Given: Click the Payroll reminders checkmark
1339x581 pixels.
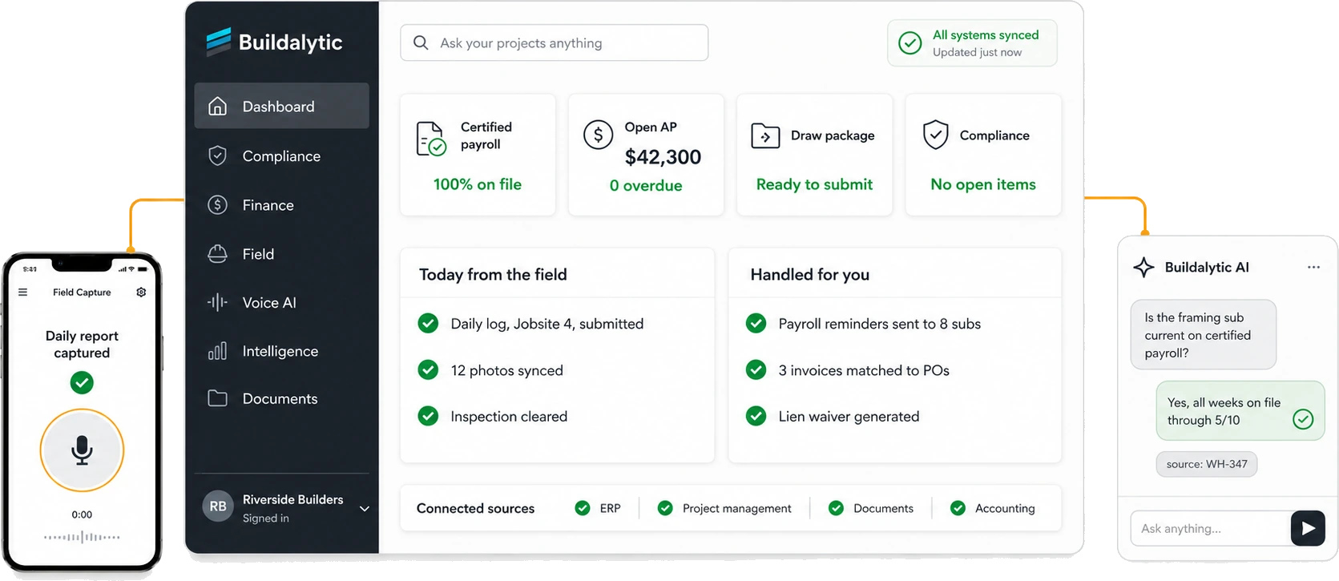Looking at the screenshot, I should pos(756,323).
